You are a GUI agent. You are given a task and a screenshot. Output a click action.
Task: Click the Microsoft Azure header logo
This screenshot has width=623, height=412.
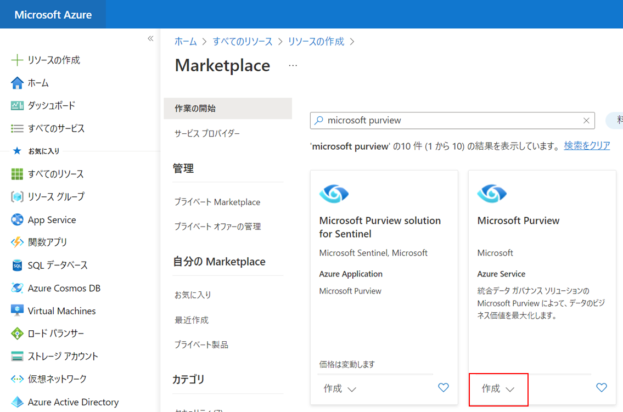pyautogui.click(x=53, y=15)
